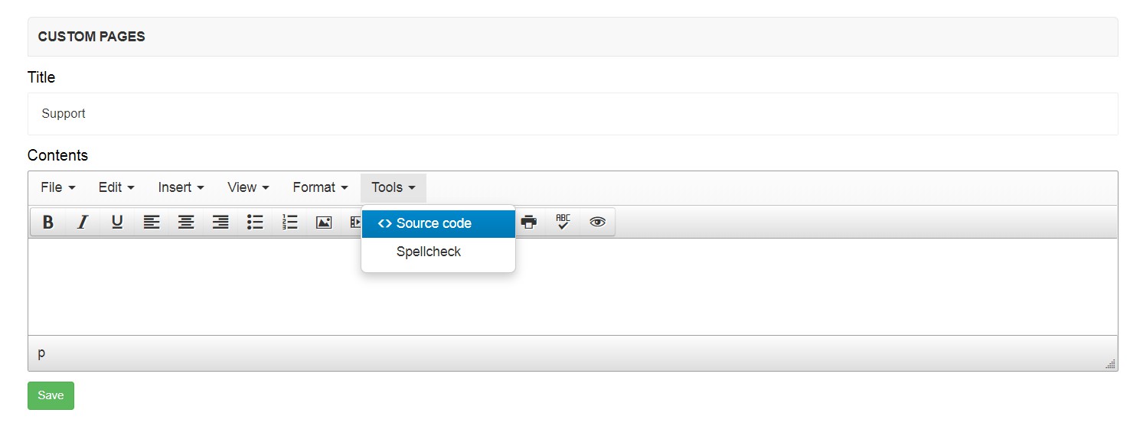Toggle underline formatting
The image size is (1143, 429).
click(x=117, y=223)
